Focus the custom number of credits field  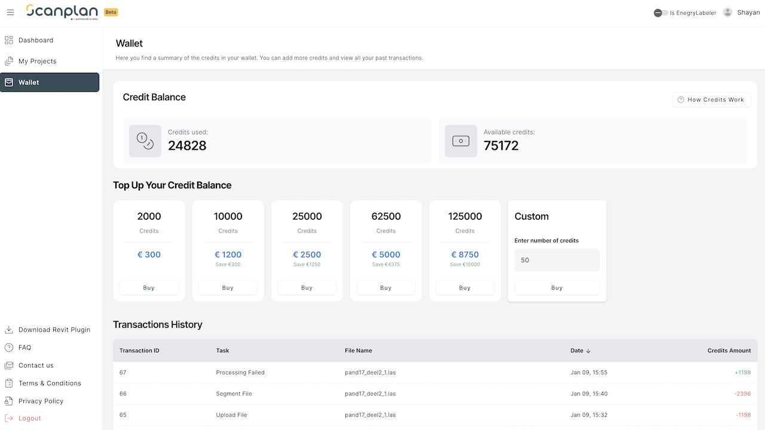click(x=557, y=260)
